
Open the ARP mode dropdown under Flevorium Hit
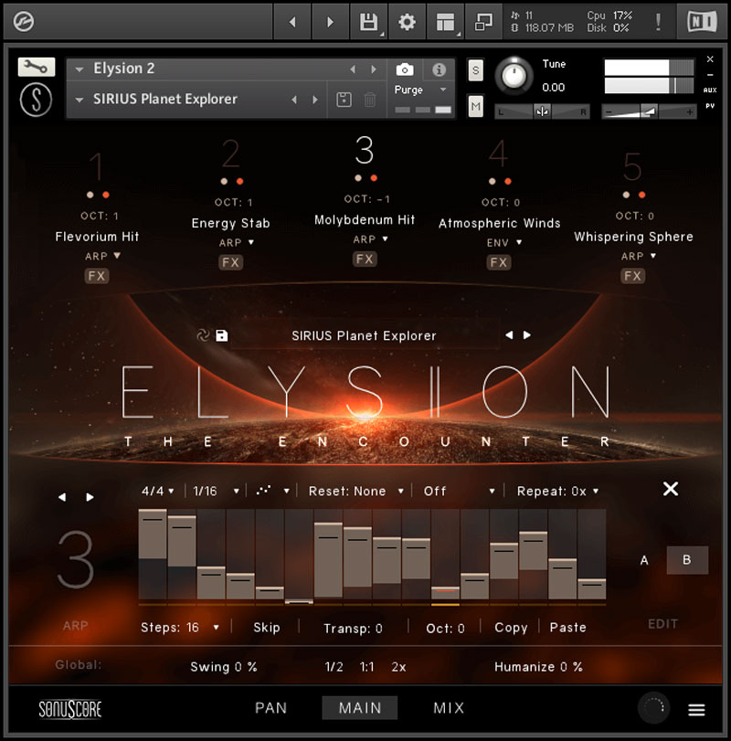[x=102, y=256]
